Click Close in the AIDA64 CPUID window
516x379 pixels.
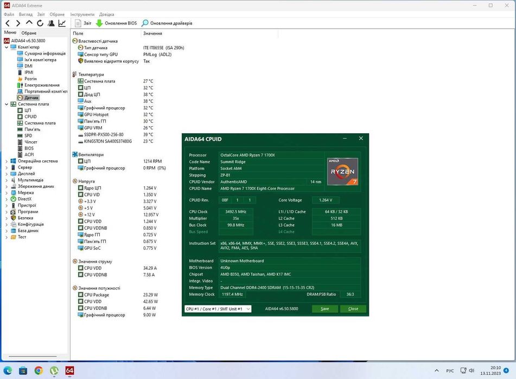(353, 309)
